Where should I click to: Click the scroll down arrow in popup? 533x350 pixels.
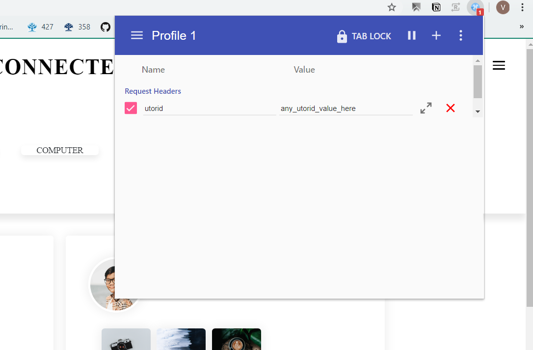tap(478, 111)
